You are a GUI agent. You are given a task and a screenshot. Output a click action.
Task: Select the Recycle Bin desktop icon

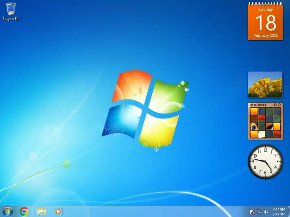coord(11,11)
